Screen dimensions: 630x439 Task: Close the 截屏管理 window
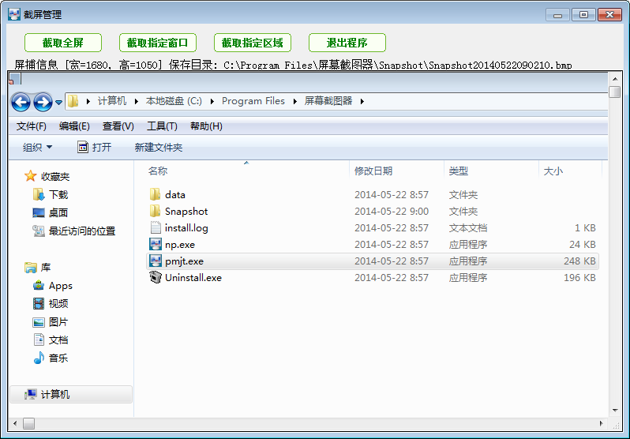click(609, 15)
